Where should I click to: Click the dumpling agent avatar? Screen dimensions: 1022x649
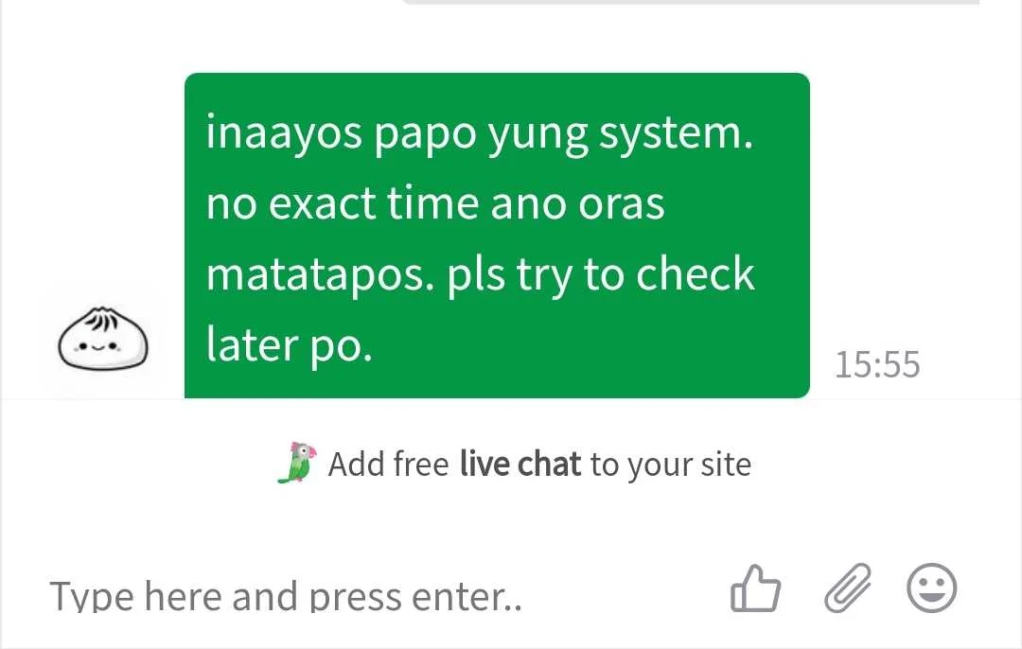click(103, 339)
